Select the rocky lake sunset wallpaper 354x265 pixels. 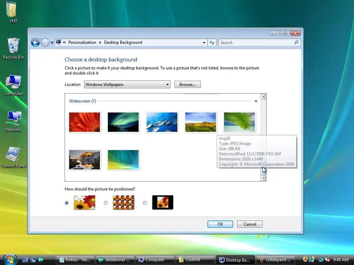[84, 160]
